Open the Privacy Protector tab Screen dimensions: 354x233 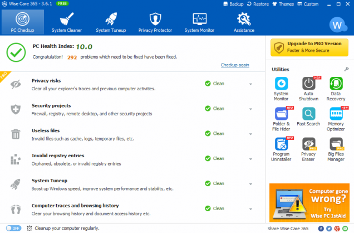coord(155,22)
